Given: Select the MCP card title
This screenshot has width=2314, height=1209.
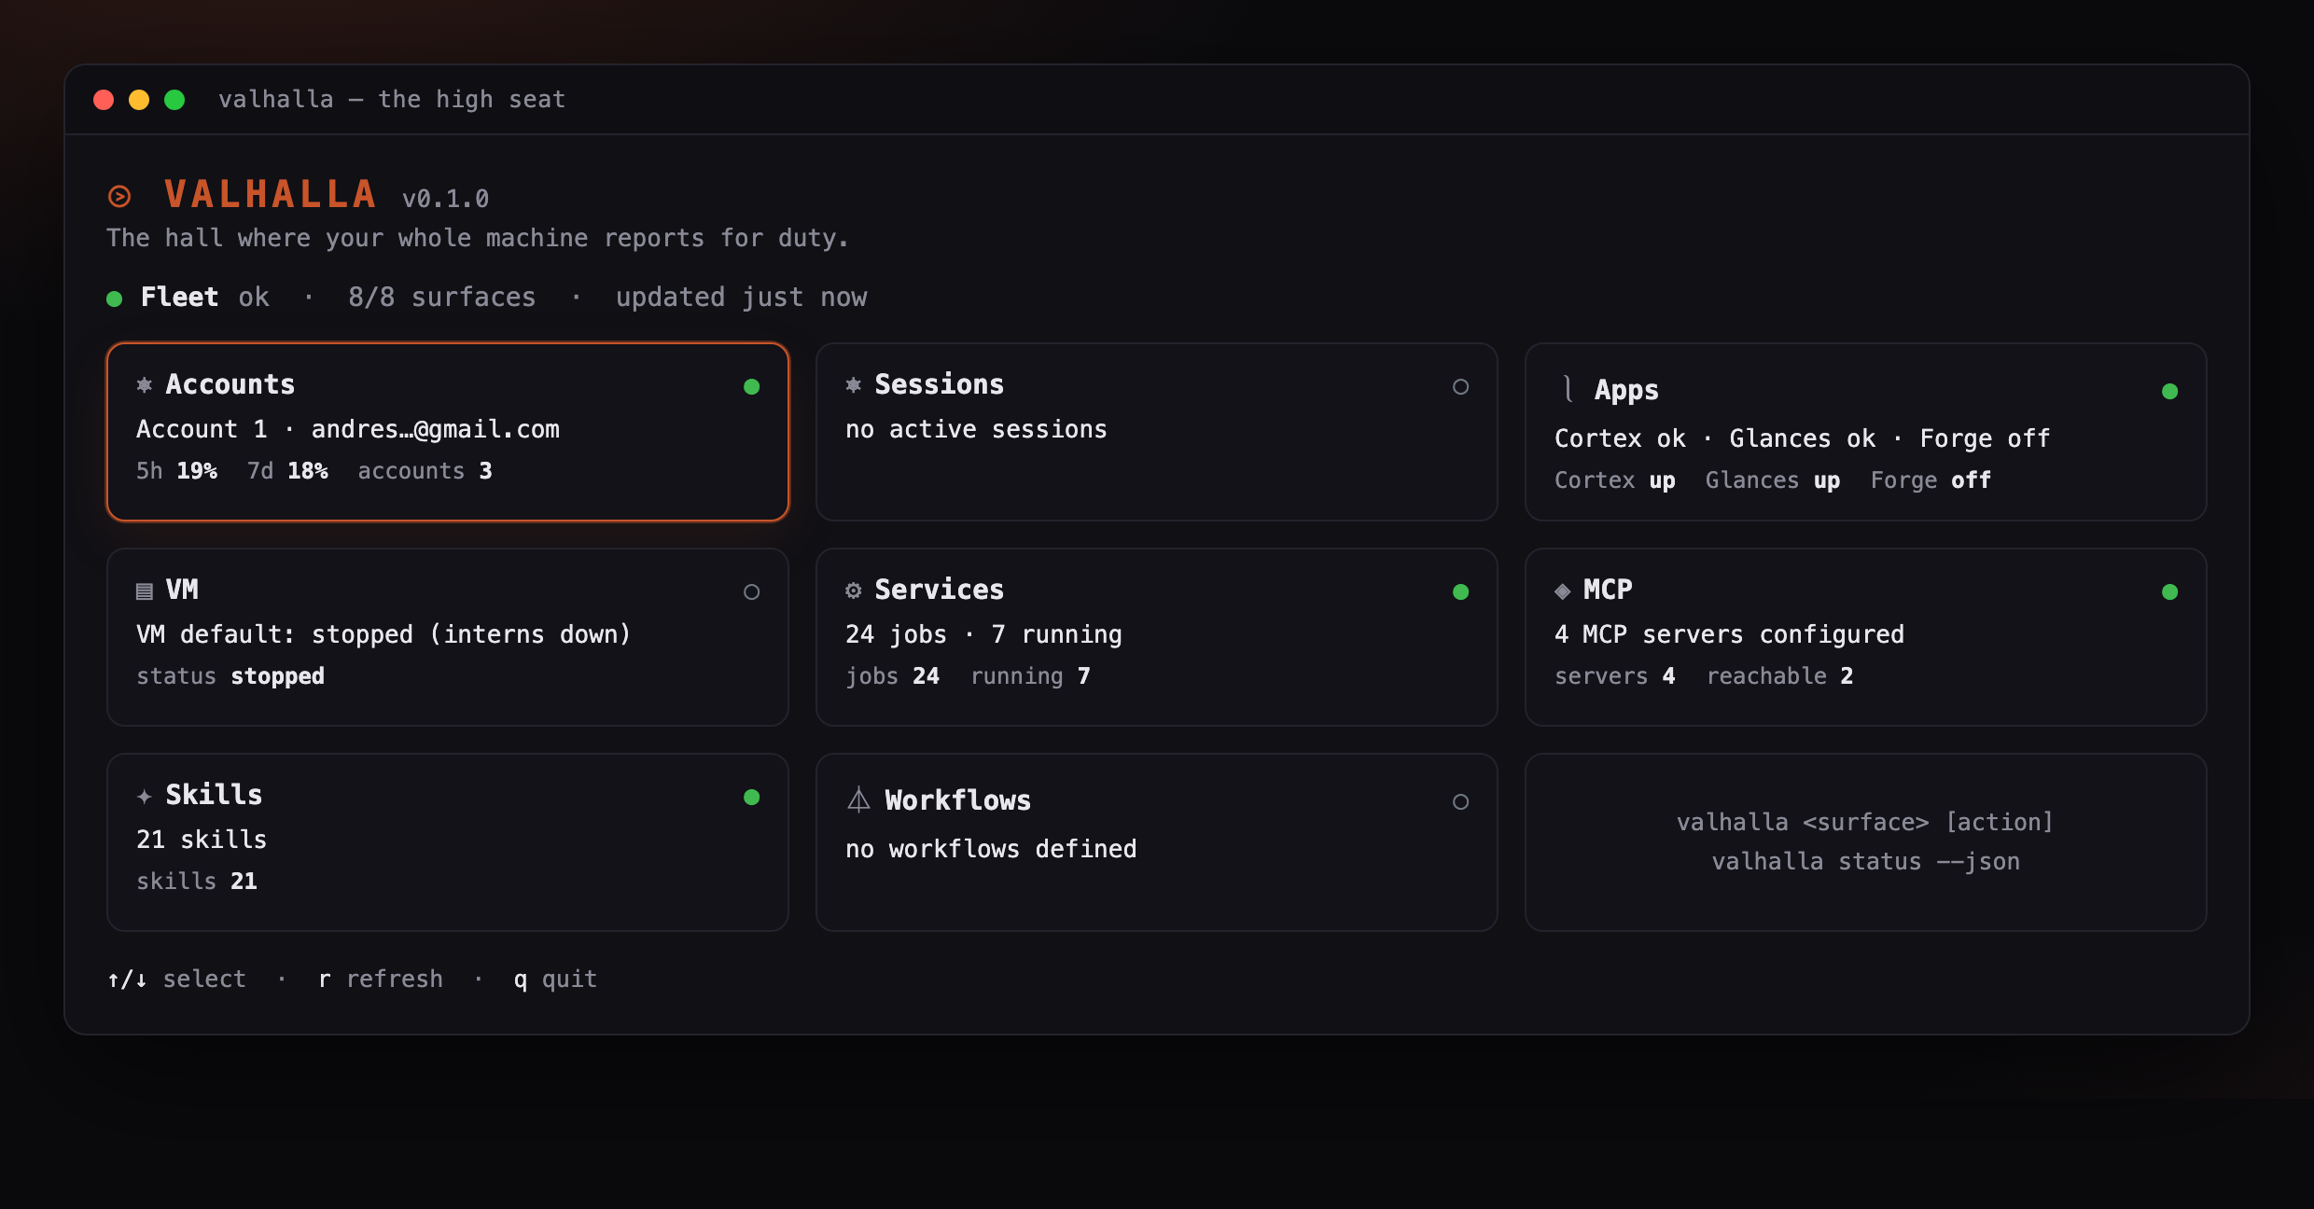Looking at the screenshot, I should tap(1608, 590).
